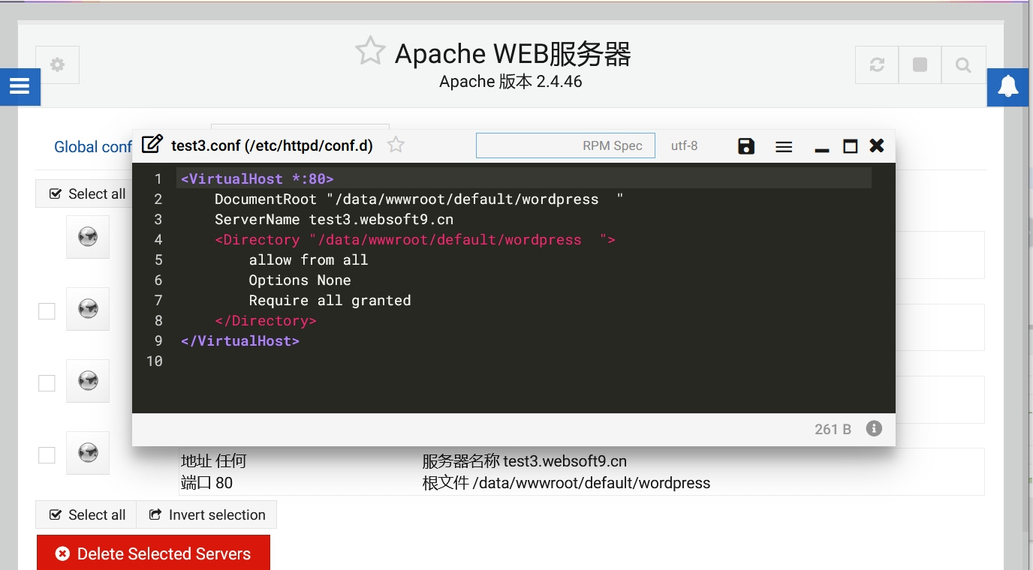Open the editor hamburger menu
The image size is (1033, 570).
[x=784, y=146]
